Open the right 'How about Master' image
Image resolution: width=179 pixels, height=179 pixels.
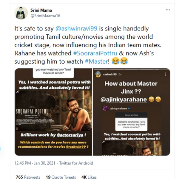coord(131,112)
